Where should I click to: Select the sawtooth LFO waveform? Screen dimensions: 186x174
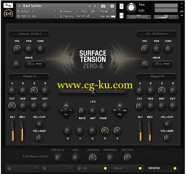(71, 110)
